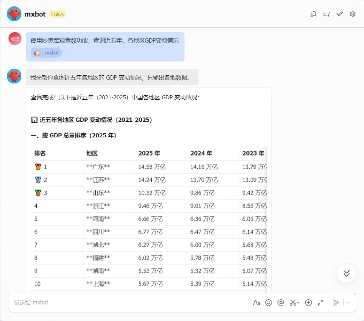
Task: Open chat settings gear icon
Action: click(x=353, y=14)
